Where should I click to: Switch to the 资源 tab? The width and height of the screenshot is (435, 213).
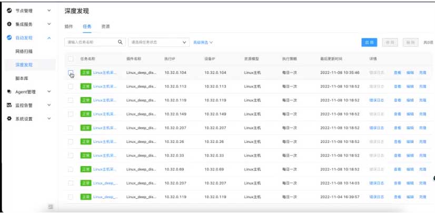click(x=105, y=27)
